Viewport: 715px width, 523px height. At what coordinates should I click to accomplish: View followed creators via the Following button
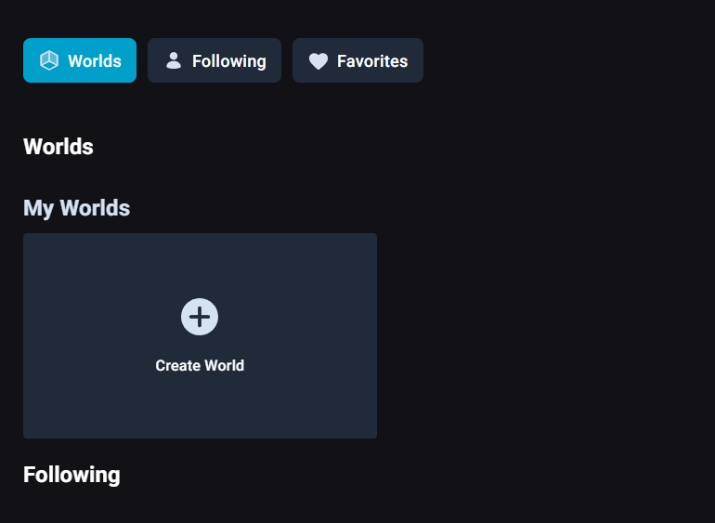(214, 60)
